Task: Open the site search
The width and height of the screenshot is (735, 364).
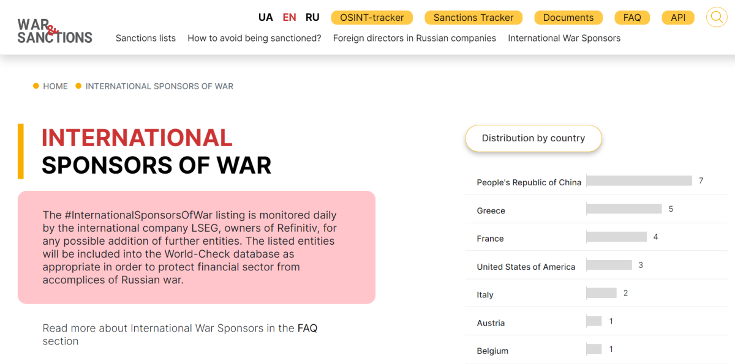Action: (x=716, y=17)
